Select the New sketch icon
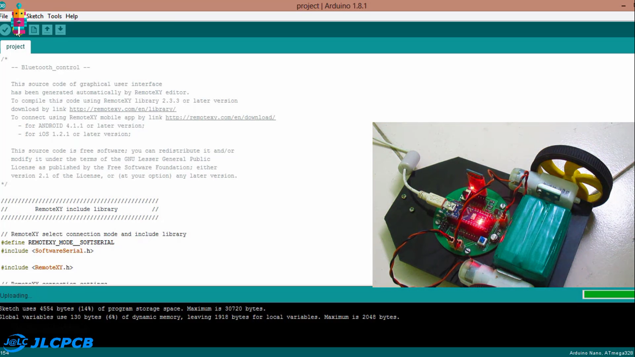This screenshot has width=635, height=357. pos(33,29)
